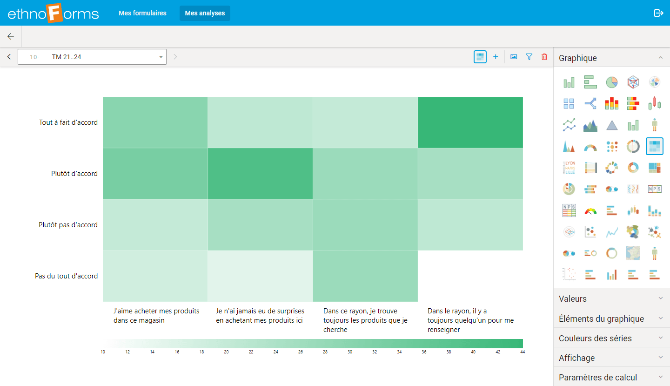The height and width of the screenshot is (386, 670).
Task: Open the TM 21..24 analysis dropdown
Action: (x=92, y=57)
